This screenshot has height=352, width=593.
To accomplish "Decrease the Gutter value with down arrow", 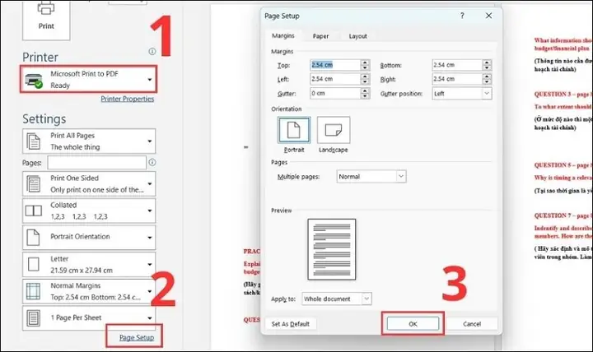I will pos(365,96).
